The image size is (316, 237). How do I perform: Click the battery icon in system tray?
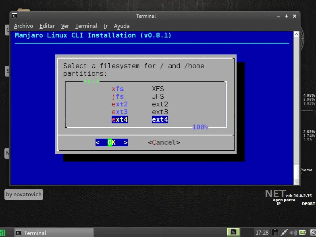click(302, 233)
